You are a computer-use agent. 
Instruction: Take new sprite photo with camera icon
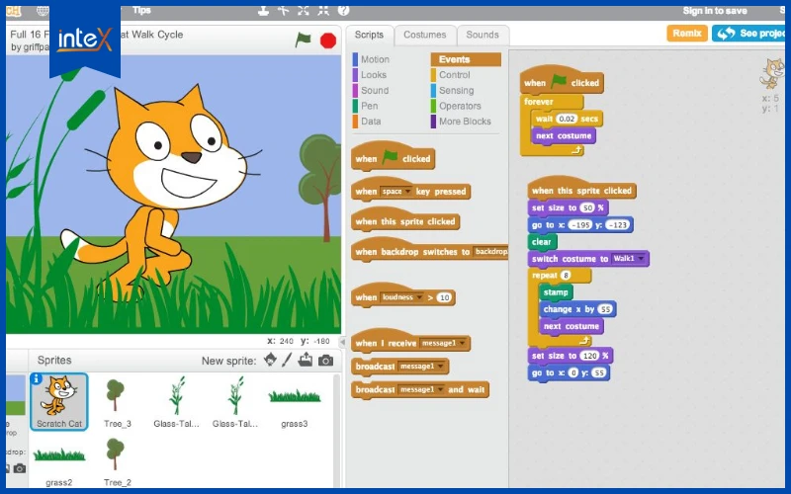[326, 361]
